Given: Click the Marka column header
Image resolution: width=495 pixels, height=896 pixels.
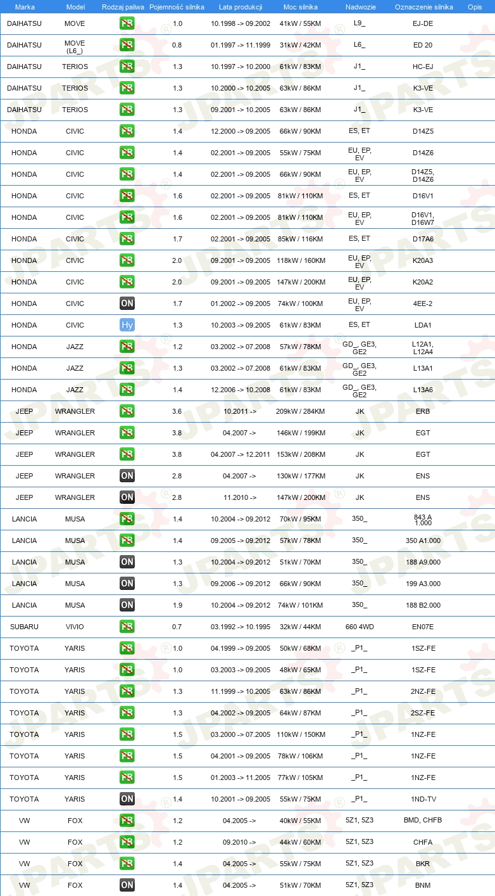Looking at the screenshot, I should click(25, 7).
